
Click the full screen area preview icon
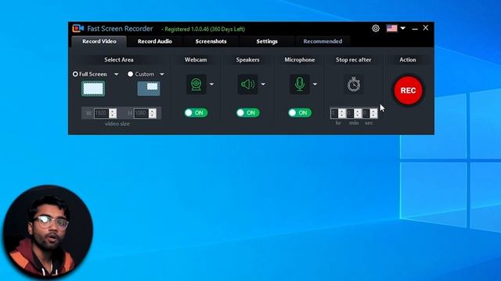click(x=93, y=88)
